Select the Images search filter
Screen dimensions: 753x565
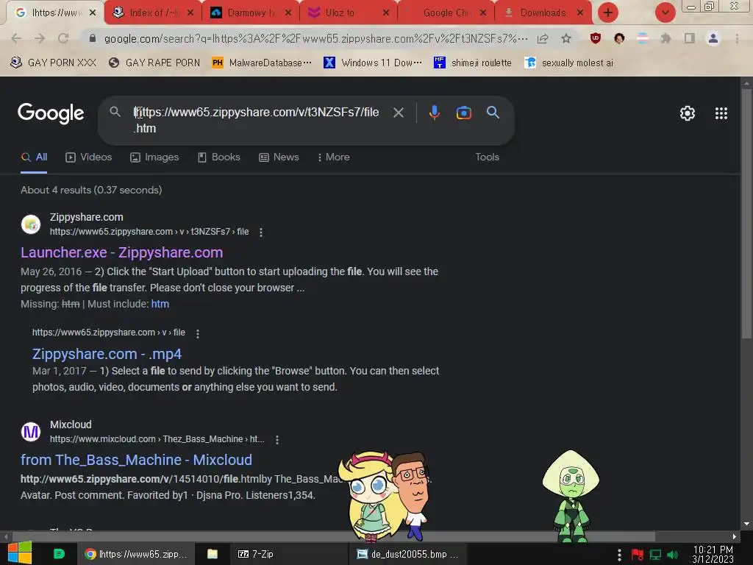[x=154, y=157]
